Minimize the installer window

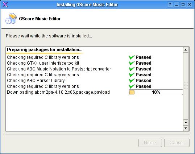click(177, 5)
